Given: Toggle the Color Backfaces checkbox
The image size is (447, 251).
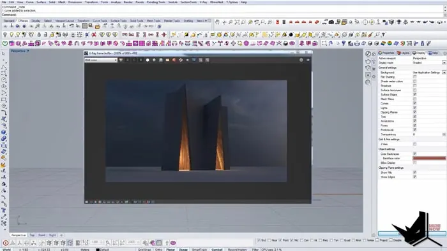Looking at the screenshot, I should pos(415,154).
